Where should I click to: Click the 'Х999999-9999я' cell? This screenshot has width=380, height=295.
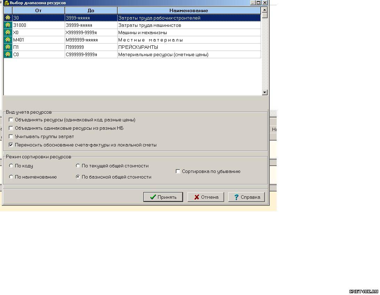click(91, 32)
